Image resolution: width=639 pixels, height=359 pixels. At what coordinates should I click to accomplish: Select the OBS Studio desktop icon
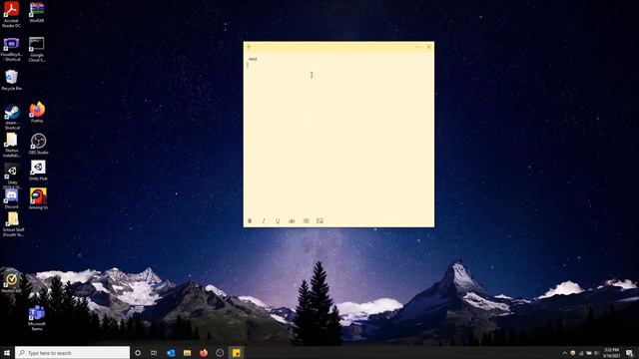(38, 144)
